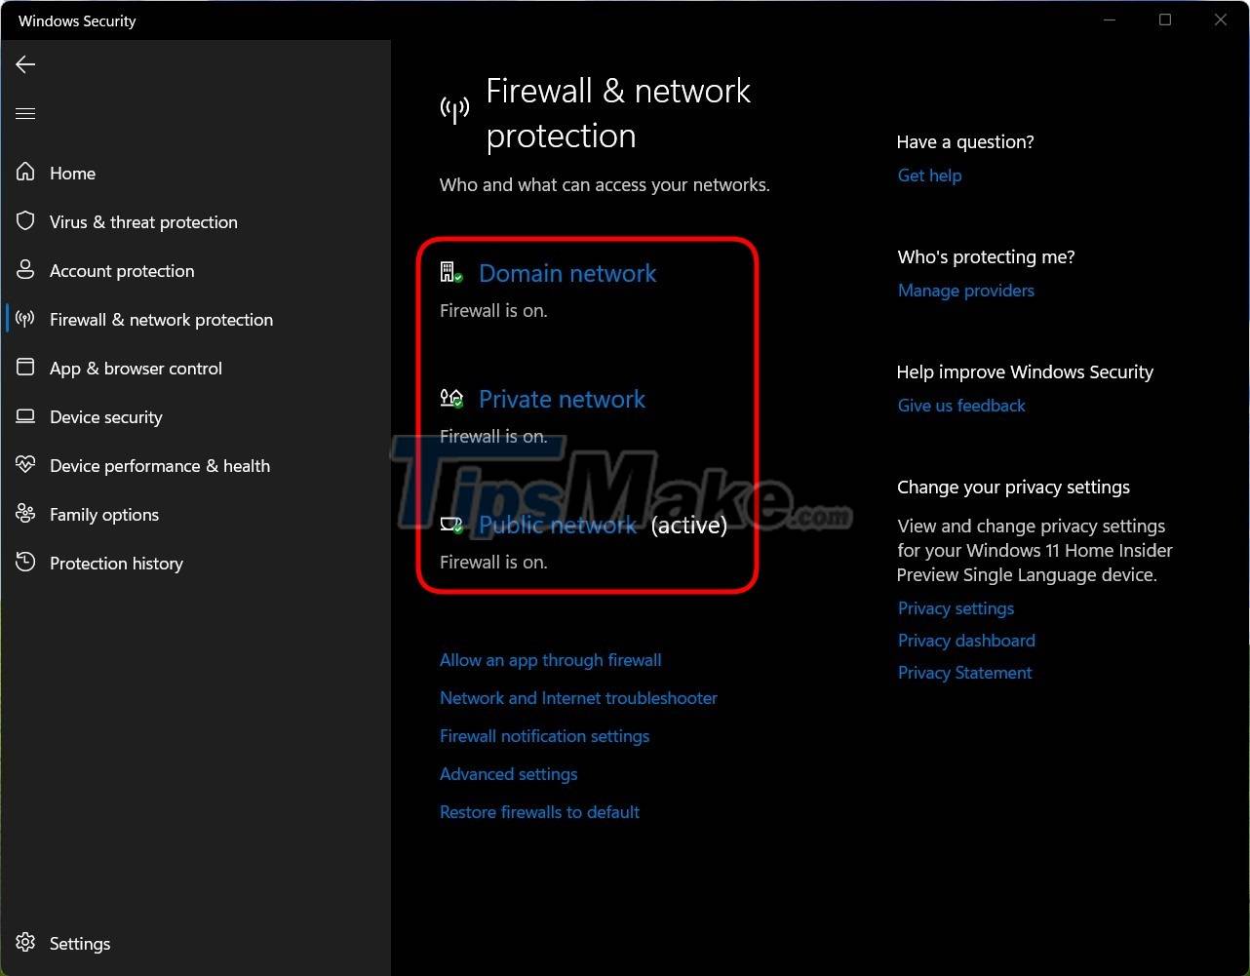
Task: Click Allow an app through firewall
Action: [x=550, y=660]
